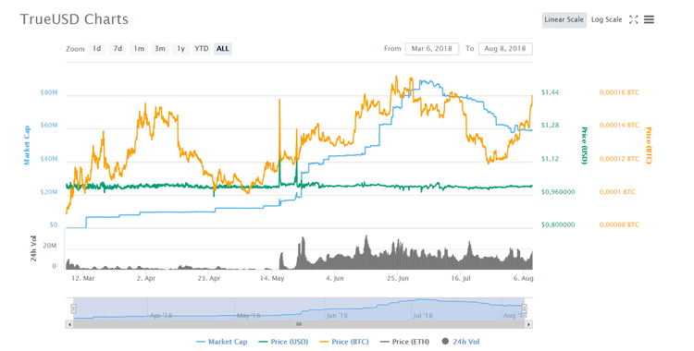Toggle Price (BTC) series in legend
This screenshot has width=694, height=351.
[344, 342]
